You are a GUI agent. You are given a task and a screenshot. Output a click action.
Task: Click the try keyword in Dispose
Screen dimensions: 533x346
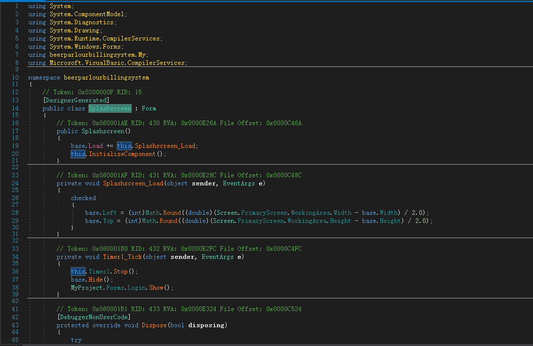click(x=76, y=340)
